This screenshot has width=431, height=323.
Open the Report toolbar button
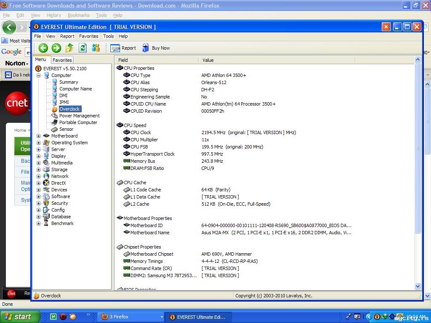123,48
